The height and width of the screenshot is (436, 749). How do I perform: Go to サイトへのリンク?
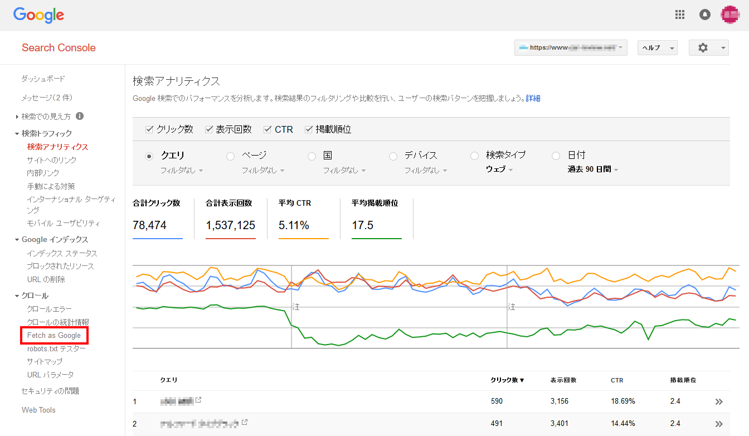(52, 160)
